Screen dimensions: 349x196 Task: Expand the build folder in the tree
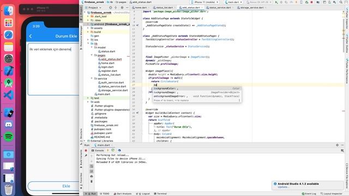88,32
